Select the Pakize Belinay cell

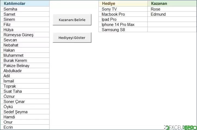(25, 65)
